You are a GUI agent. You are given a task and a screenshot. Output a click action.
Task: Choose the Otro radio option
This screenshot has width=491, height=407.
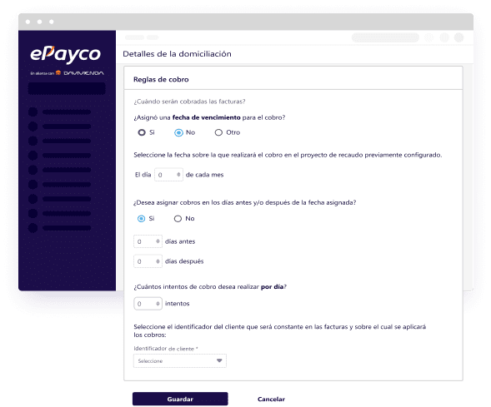[218, 132]
